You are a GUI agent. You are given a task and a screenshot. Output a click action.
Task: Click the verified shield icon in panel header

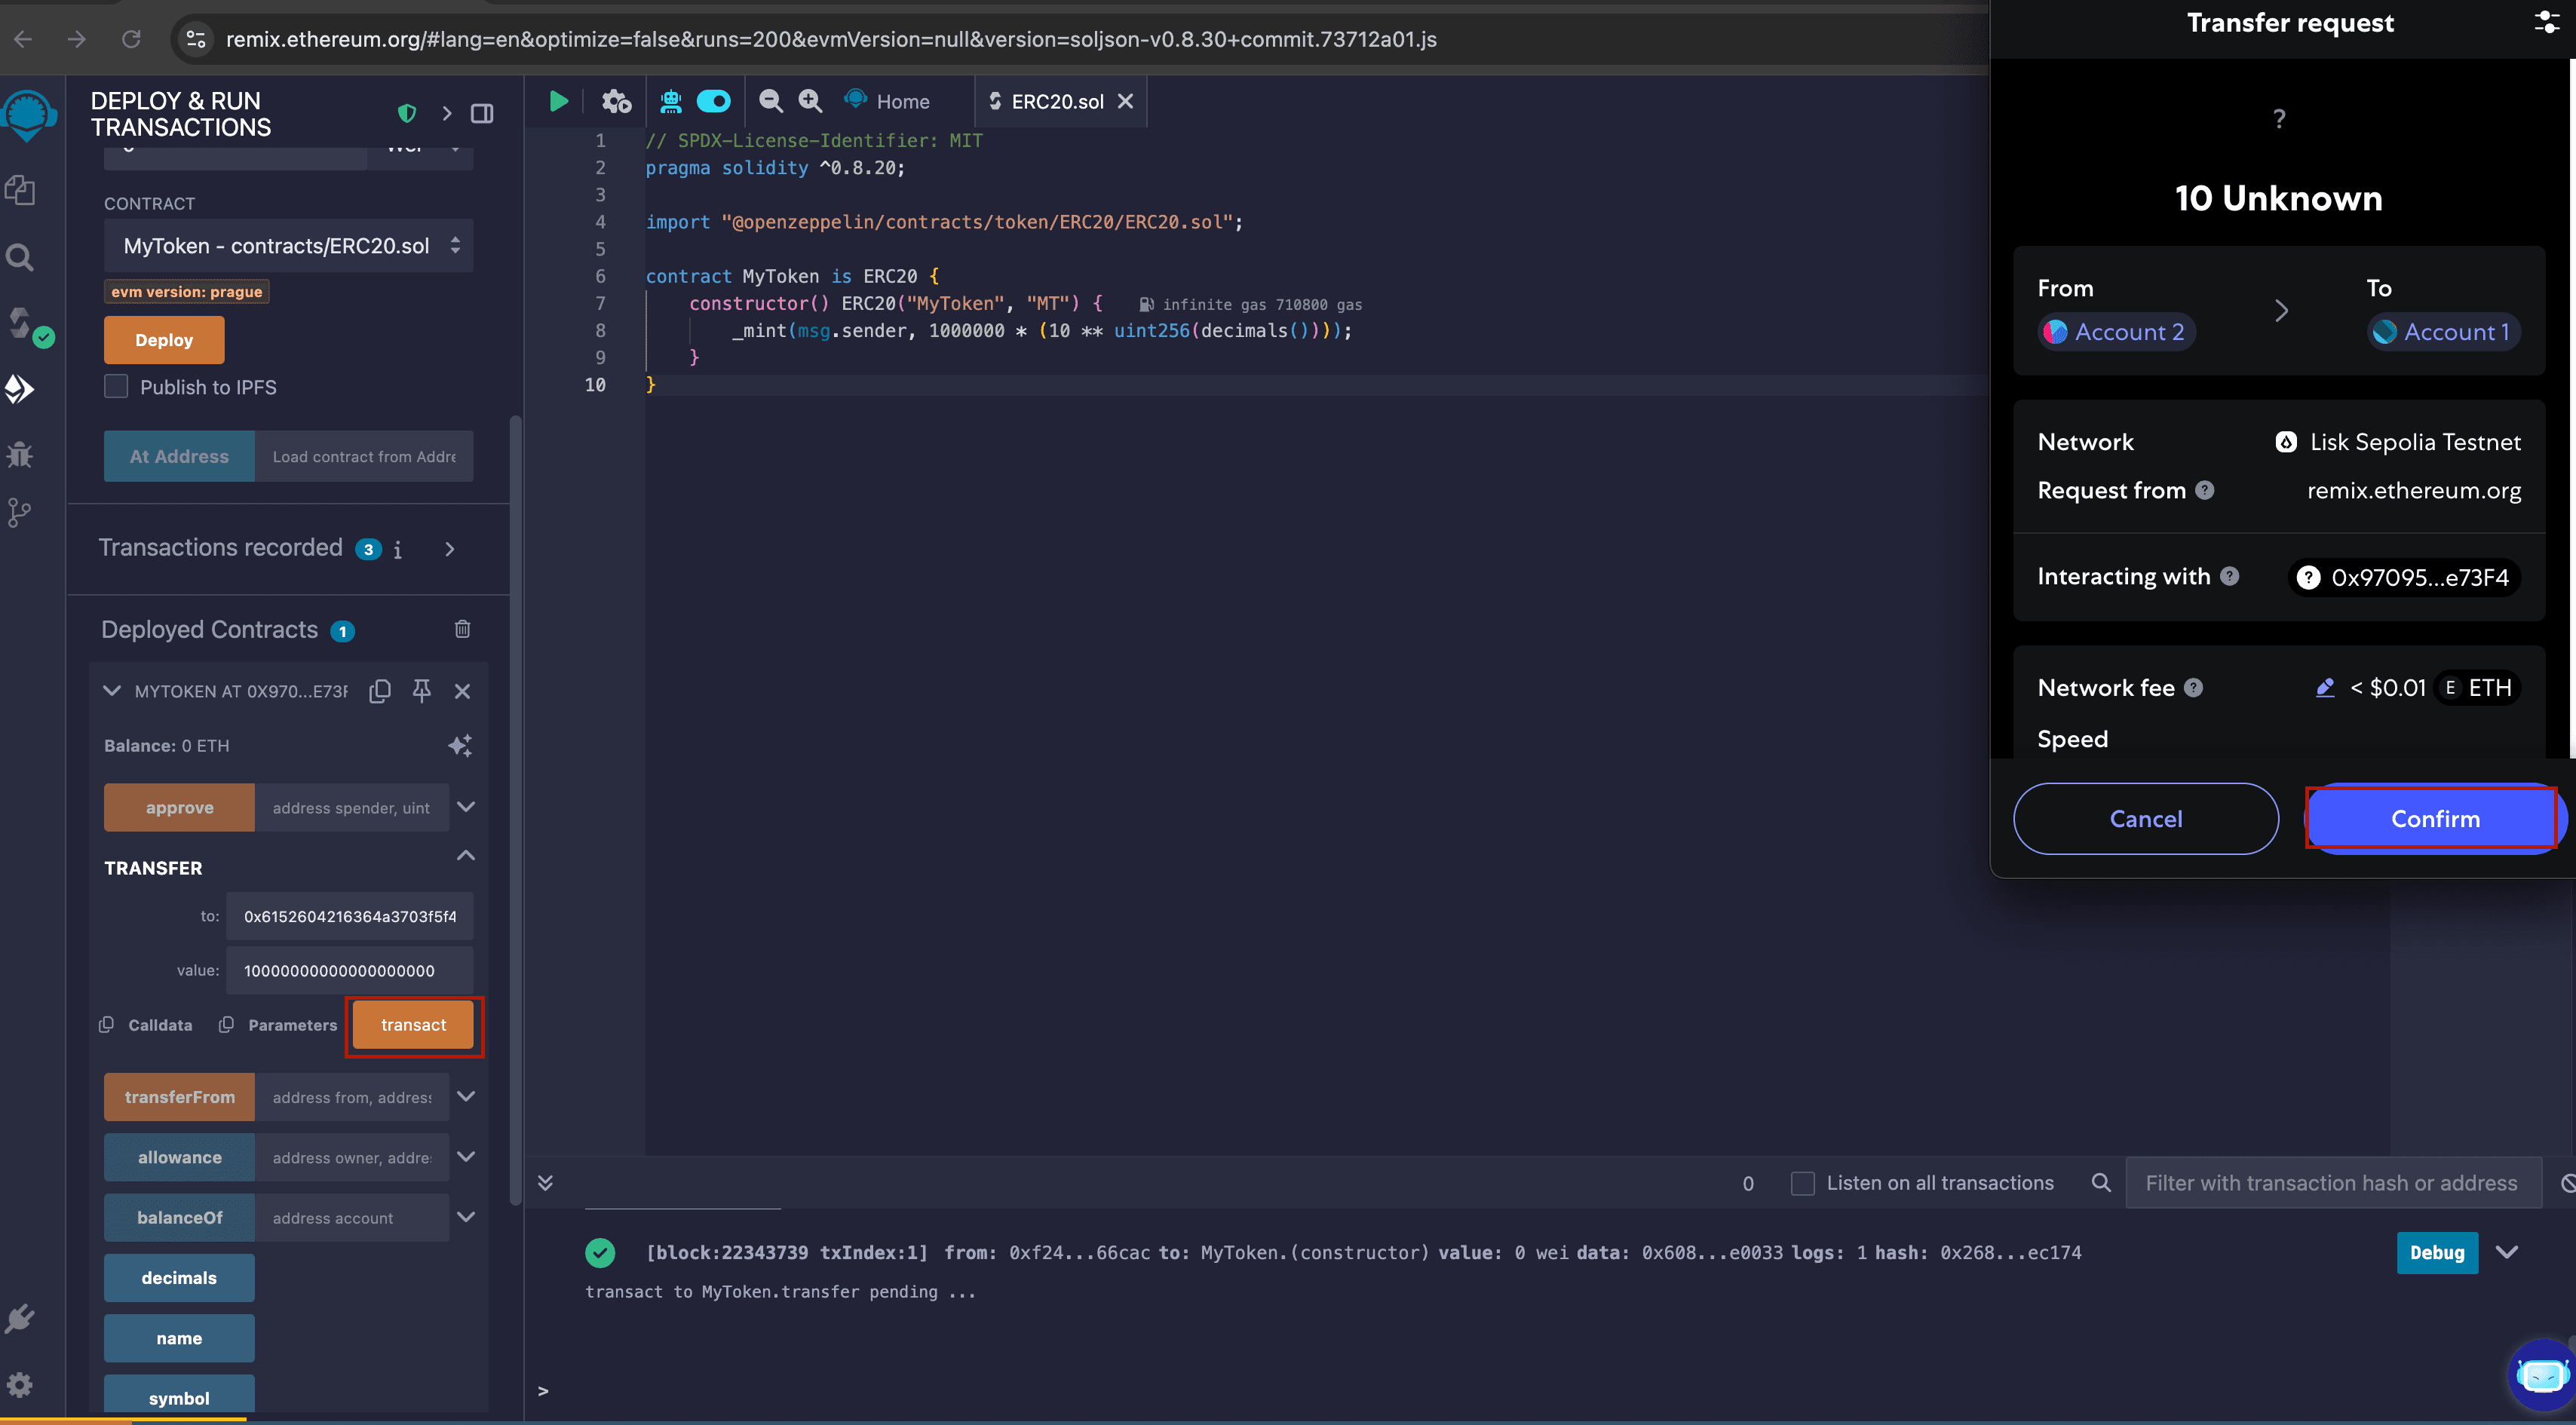tap(407, 113)
